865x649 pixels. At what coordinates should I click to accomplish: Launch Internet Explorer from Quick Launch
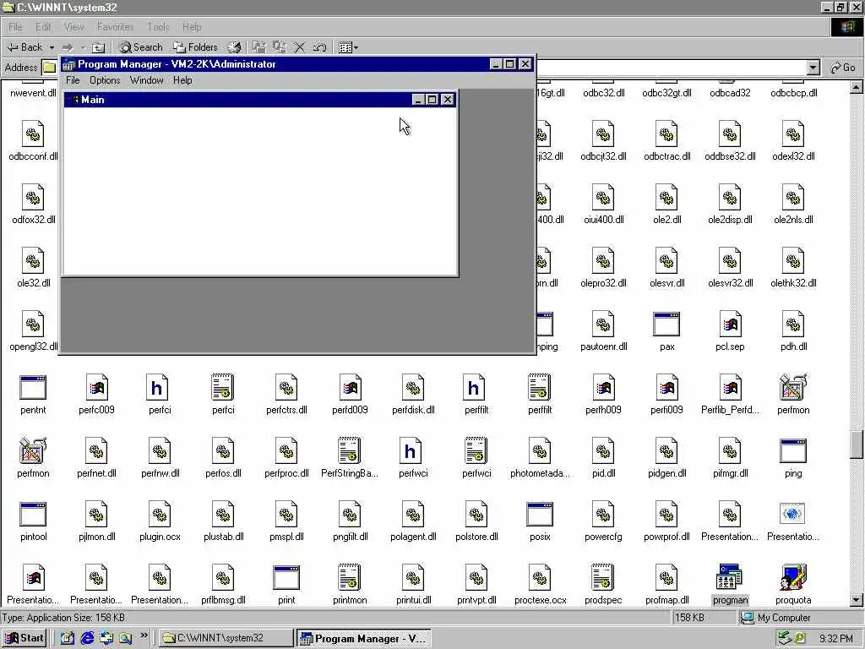[x=87, y=638]
